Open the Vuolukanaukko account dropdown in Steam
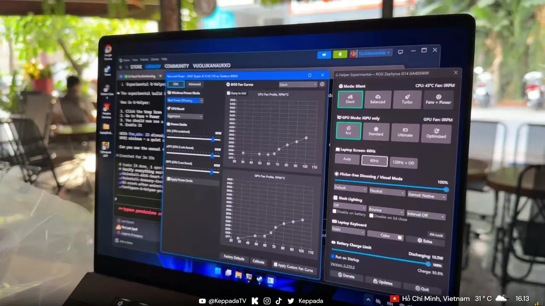 coord(370,53)
